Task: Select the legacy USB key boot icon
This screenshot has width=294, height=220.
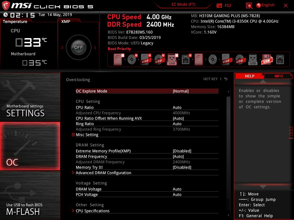Action: (x=253, y=59)
